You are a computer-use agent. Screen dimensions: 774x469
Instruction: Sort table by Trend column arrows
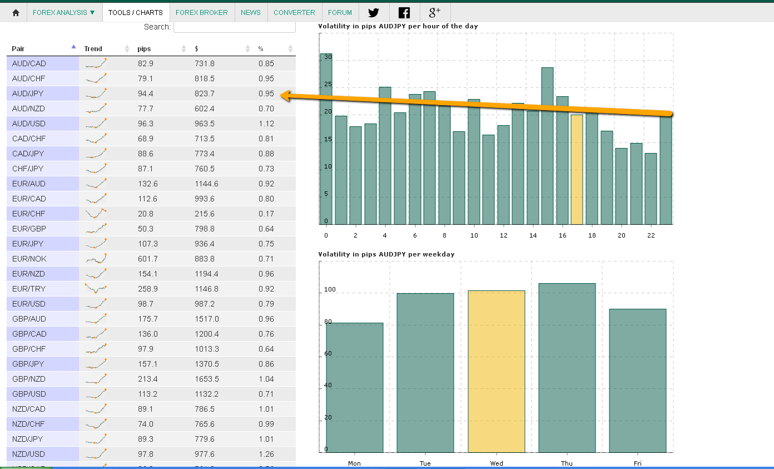click(126, 49)
